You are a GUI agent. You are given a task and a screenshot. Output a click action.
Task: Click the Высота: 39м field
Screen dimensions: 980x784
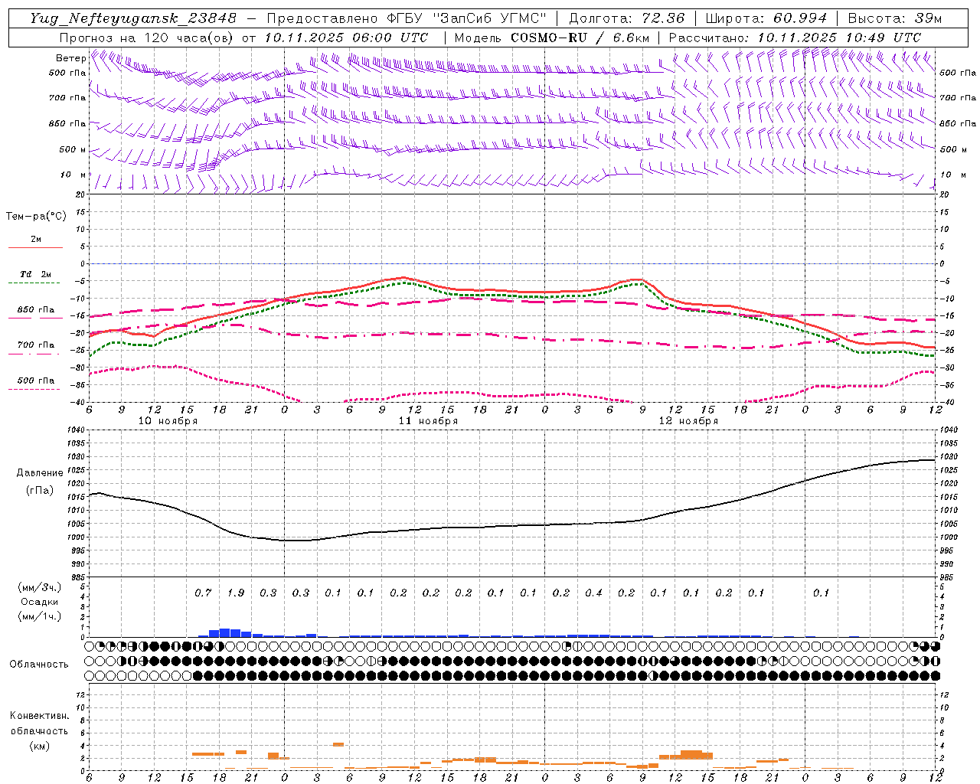(x=895, y=18)
